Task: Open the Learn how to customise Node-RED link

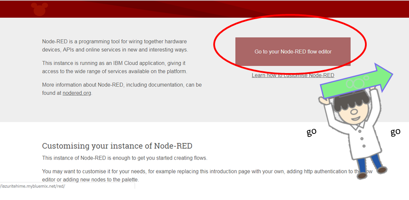Action: tap(293, 75)
